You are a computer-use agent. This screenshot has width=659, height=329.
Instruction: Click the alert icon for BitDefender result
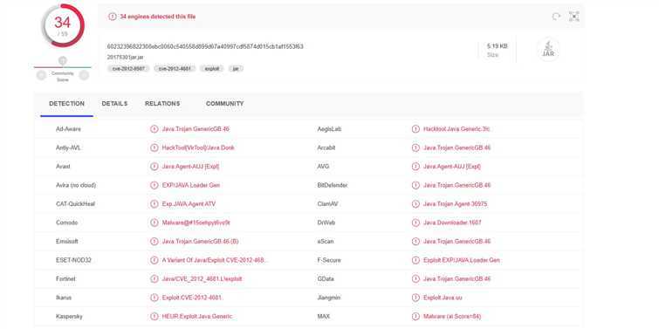pos(415,185)
